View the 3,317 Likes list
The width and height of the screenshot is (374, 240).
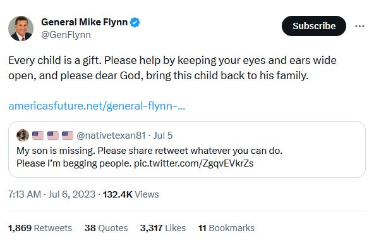[x=163, y=228]
